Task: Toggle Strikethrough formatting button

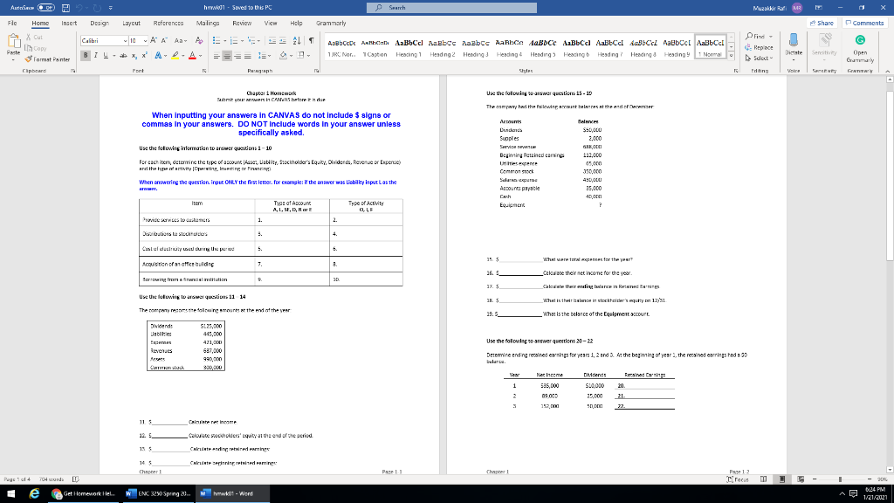Action: (124, 55)
